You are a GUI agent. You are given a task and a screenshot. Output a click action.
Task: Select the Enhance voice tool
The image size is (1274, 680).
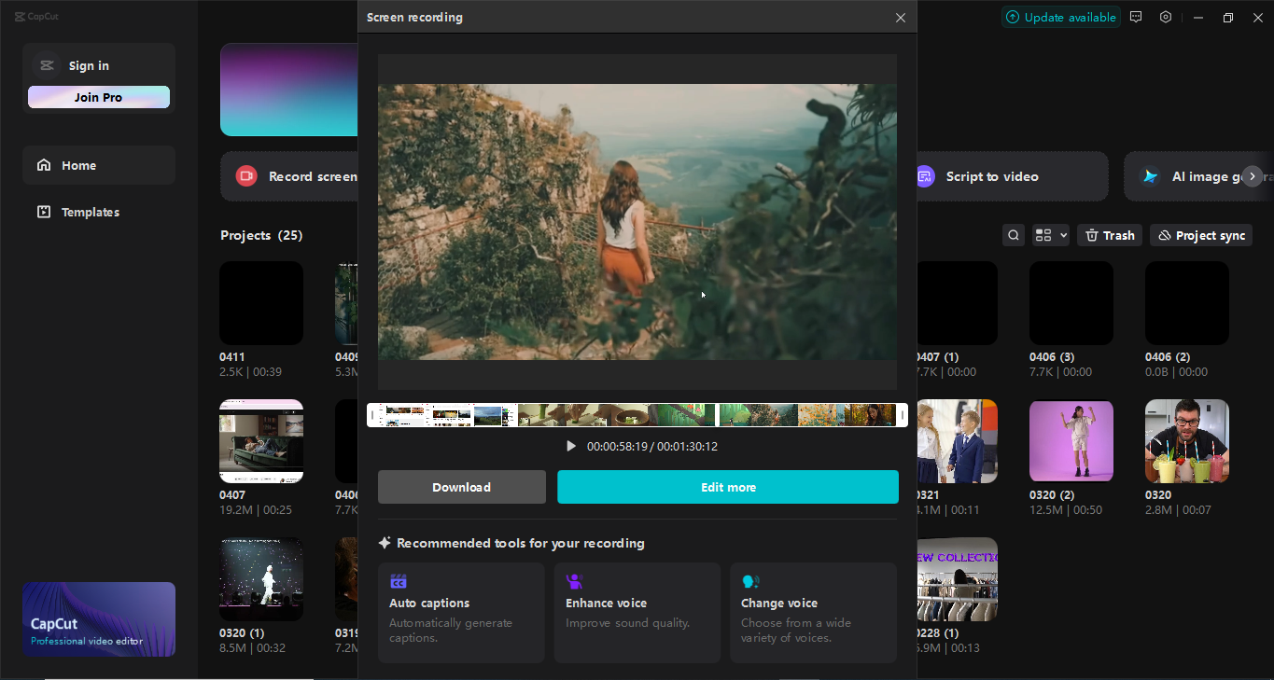click(637, 613)
